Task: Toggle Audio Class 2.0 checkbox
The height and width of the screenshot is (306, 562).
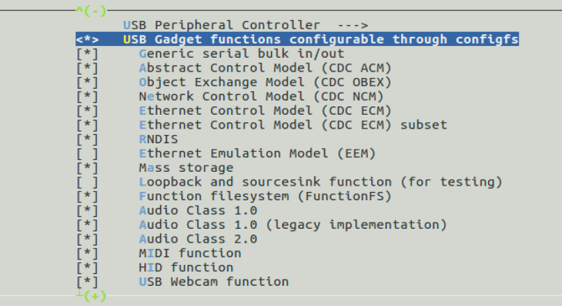Action: pos(87,239)
